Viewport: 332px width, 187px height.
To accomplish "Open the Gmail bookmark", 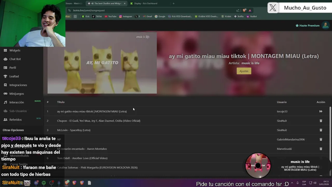I will [147, 16].
